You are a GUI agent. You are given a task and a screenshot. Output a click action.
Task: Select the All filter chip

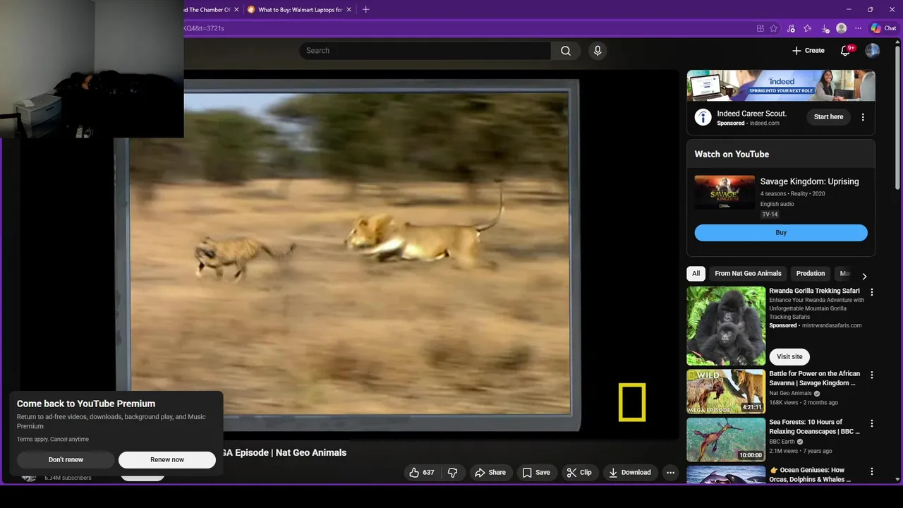(x=696, y=274)
